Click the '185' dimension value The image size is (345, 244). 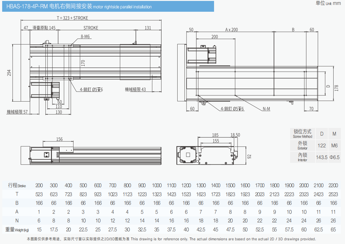coord(215,135)
